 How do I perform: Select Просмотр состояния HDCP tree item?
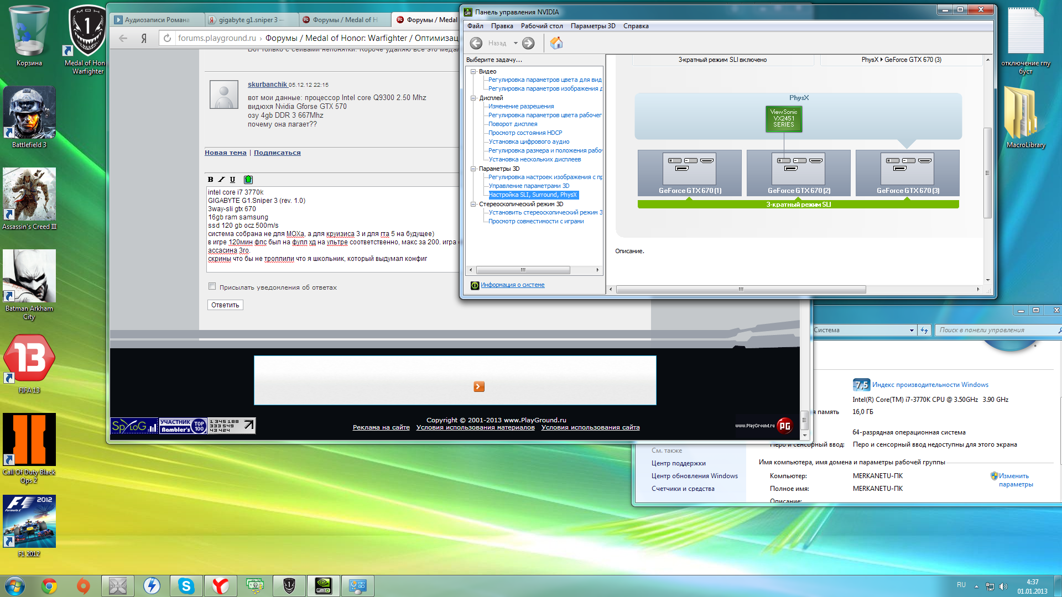point(525,133)
